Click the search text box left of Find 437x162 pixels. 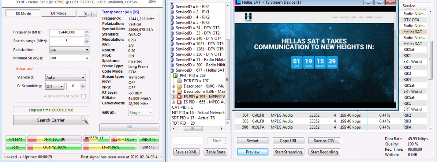pyautogui.click(x=188, y=141)
